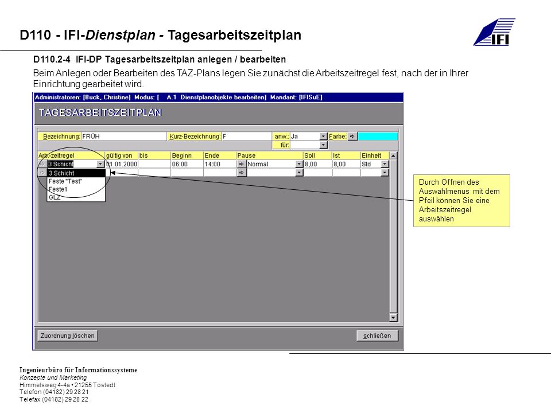Viewport: 551px width, 413px height.
Task: Click the TAGESARBEITSZEITPLAN heading
Action: pos(100,113)
